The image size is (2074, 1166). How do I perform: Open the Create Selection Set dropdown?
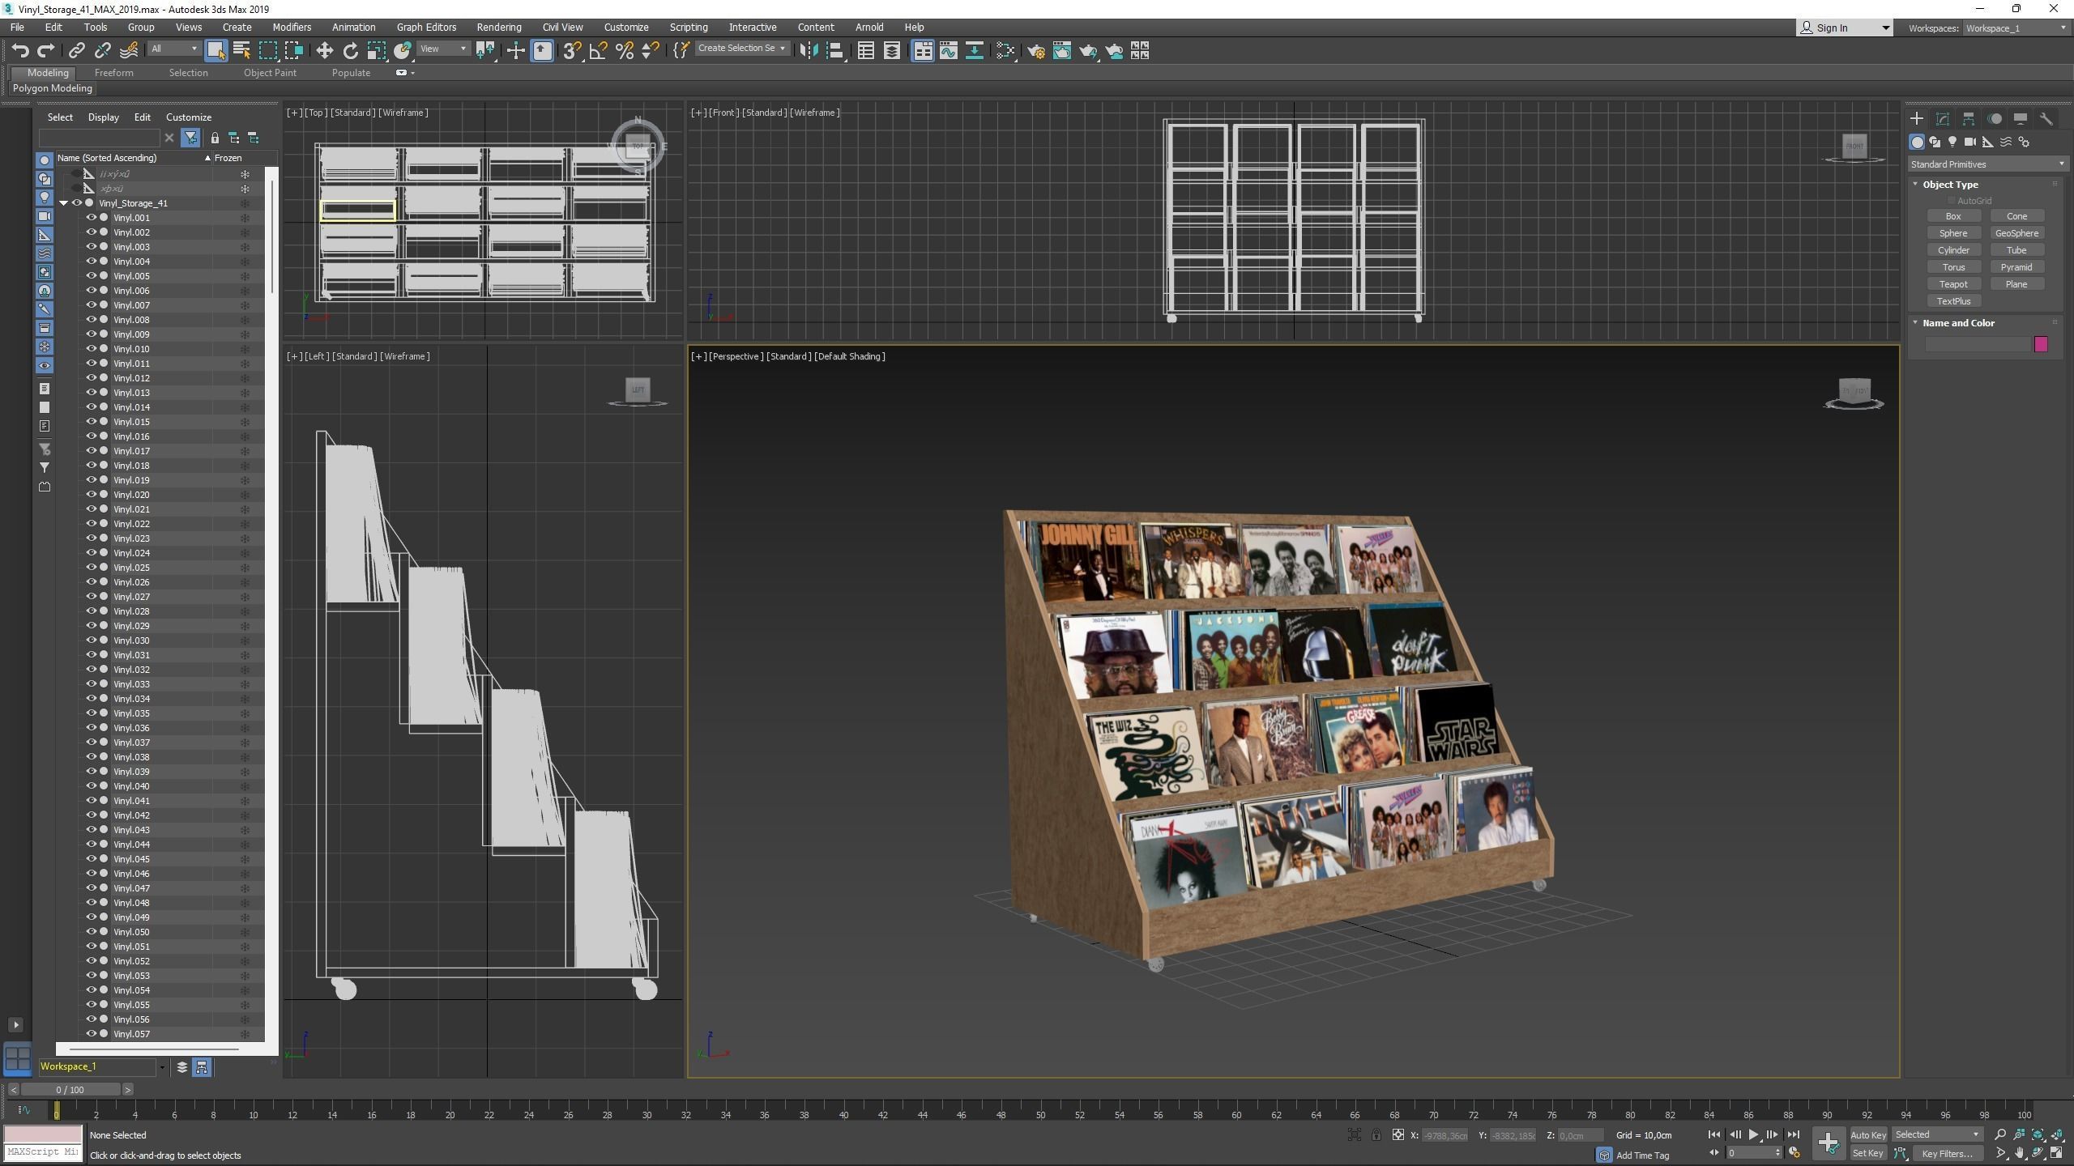[x=741, y=49]
